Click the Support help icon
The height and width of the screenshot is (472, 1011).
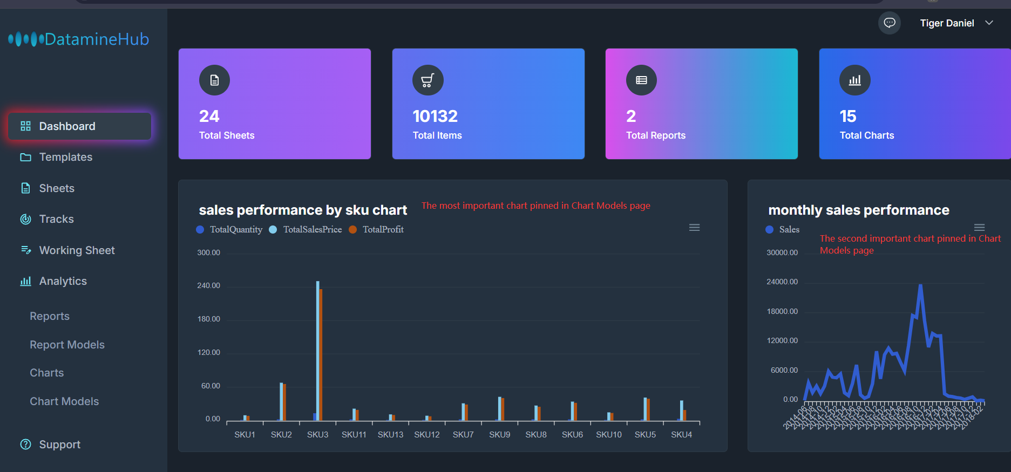click(x=25, y=444)
